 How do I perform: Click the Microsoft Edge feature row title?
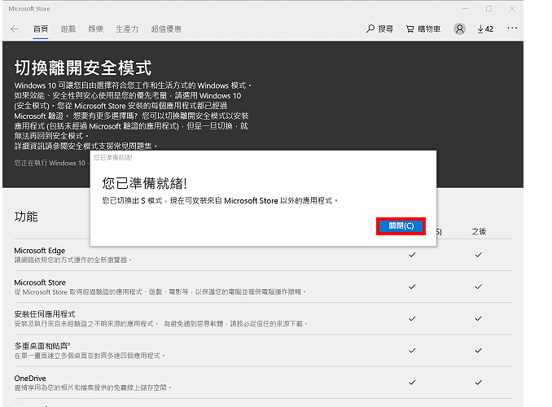(40, 251)
